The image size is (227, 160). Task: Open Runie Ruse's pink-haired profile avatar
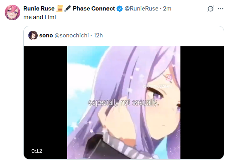(12, 12)
